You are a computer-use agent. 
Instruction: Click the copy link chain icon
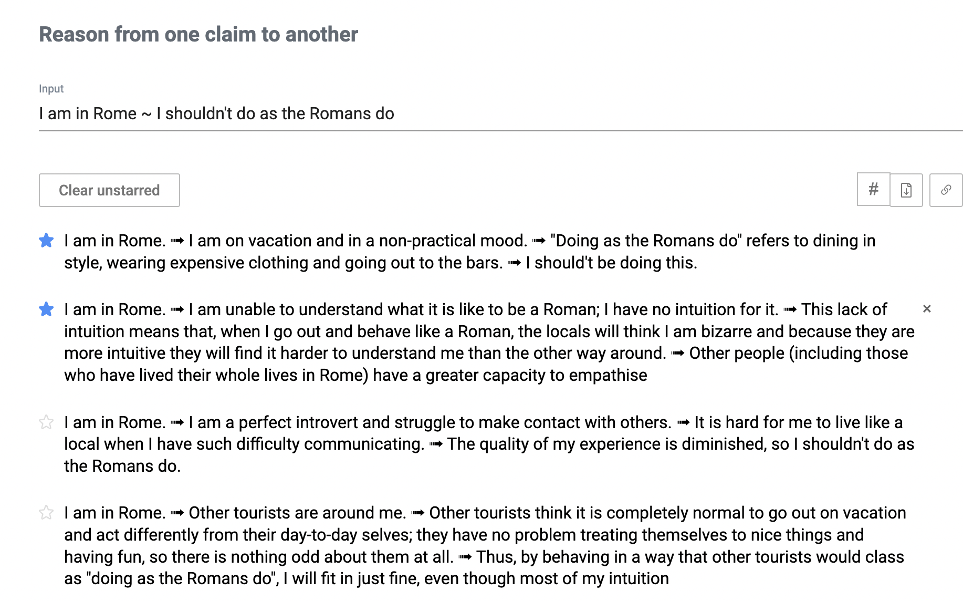(x=946, y=190)
